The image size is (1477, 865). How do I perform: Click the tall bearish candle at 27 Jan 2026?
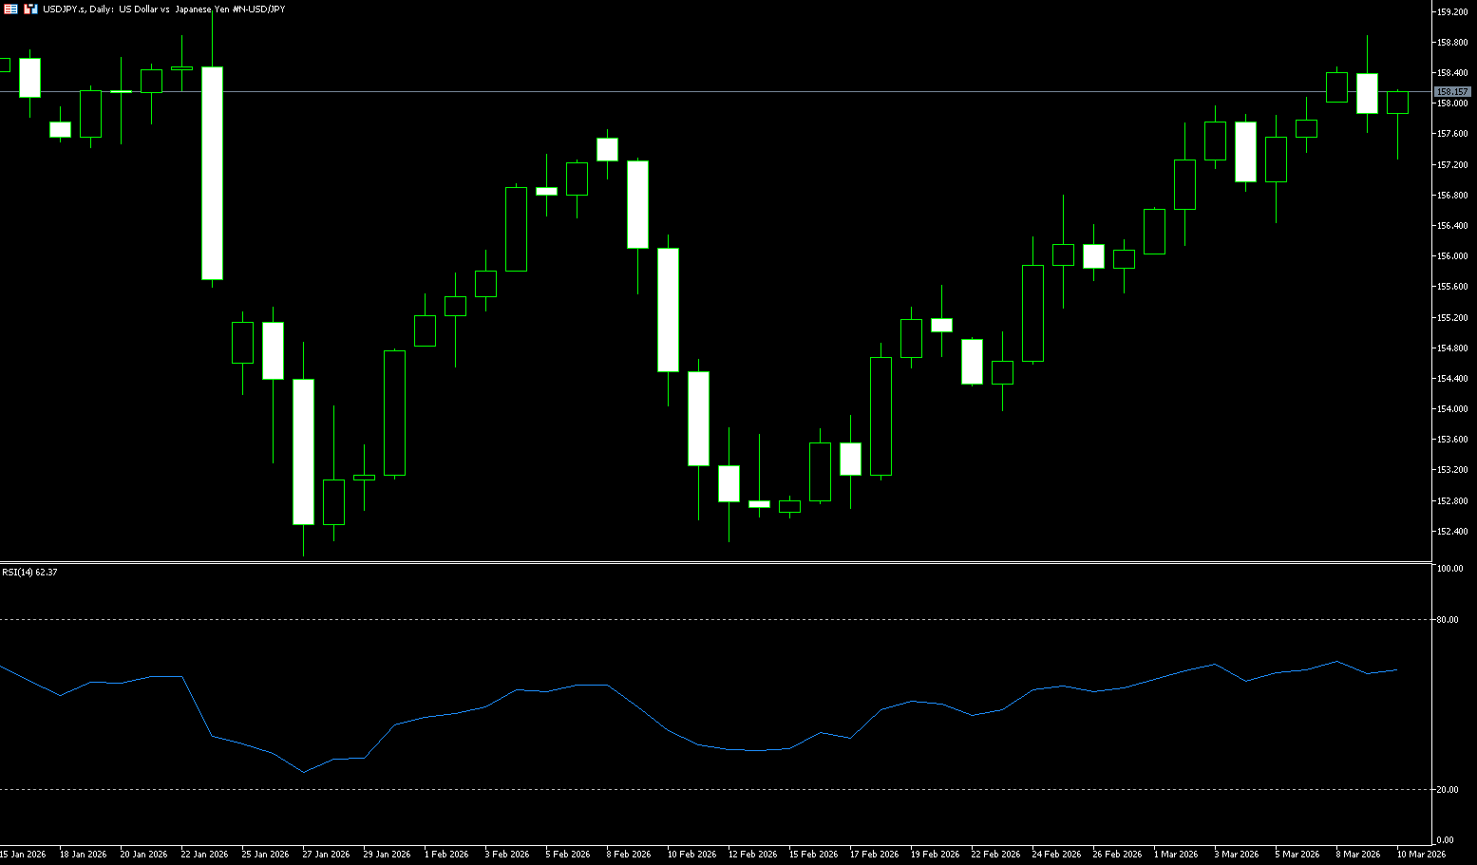(x=303, y=451)
